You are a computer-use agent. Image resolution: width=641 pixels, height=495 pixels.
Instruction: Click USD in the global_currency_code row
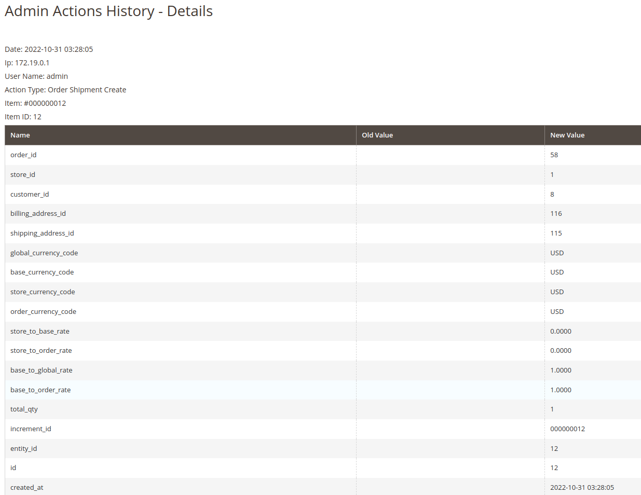point(557,253)
